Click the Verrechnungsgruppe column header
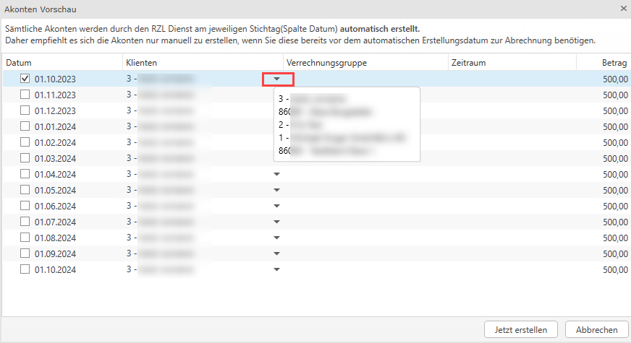 [x=326, y=63]
